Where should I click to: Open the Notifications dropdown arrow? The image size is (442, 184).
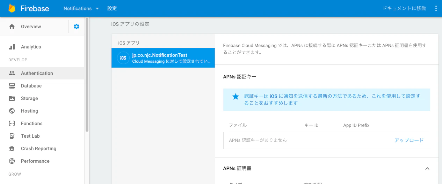[97, 8]
